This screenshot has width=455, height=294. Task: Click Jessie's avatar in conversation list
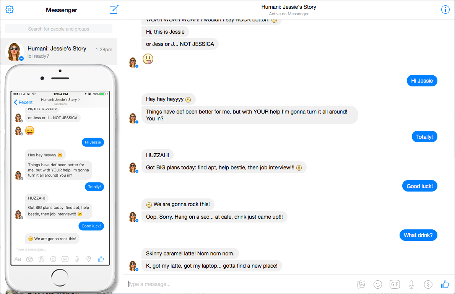click(x=14, y=52)
